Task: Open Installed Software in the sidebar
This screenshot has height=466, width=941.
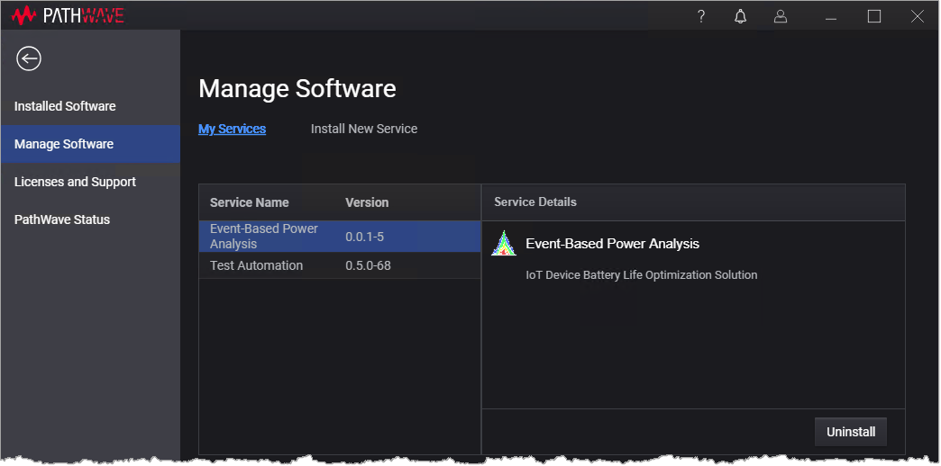Action: 65,106
